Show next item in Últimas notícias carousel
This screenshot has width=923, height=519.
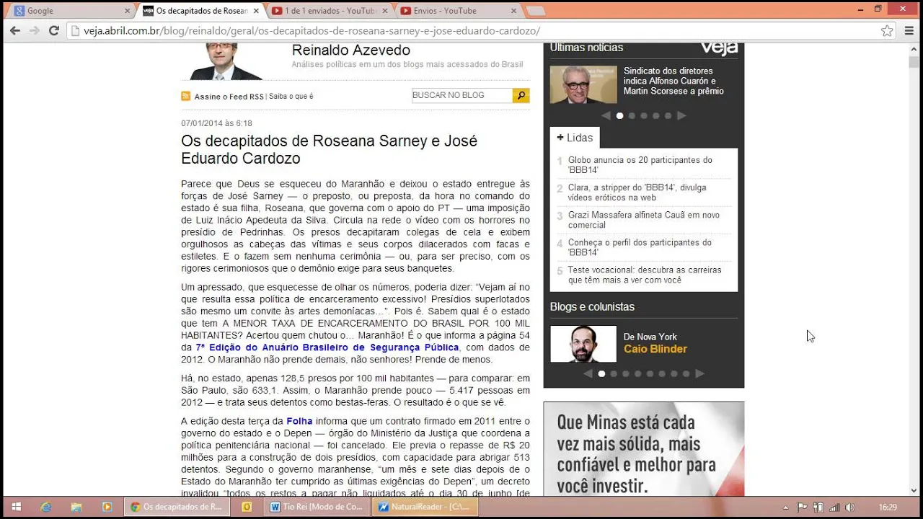tap(681, 115)
